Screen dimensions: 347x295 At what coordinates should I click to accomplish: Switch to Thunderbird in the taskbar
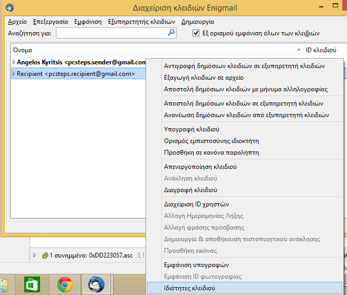coord(97,284)
